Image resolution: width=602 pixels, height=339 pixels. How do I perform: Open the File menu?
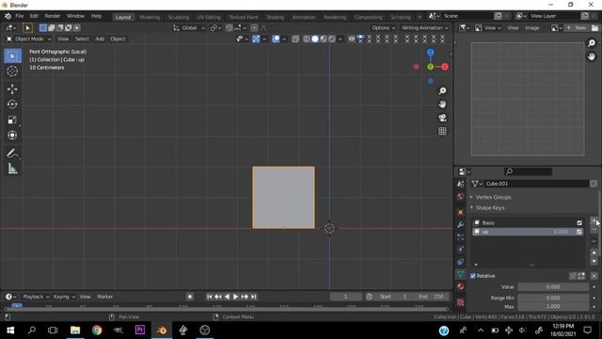(x=19, y=16)
